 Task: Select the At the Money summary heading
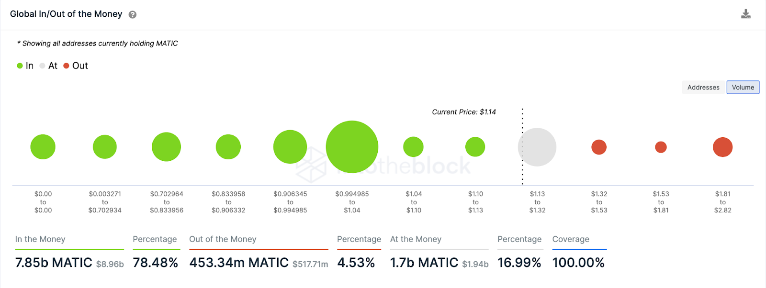coord(416,239)
